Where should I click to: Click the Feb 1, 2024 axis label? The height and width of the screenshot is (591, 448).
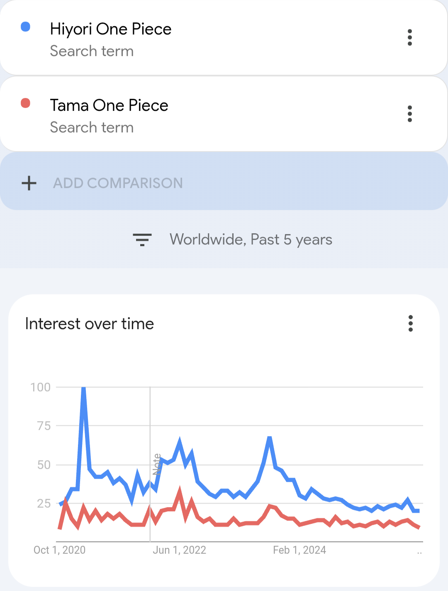[x=299, y=550]
